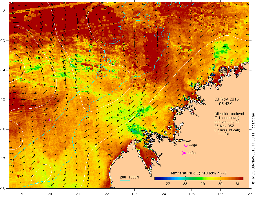The height and width of the screenshot is (197, 255).
Task: Click the magenta Argo float circle on the map
Action: tap(50, 120)
